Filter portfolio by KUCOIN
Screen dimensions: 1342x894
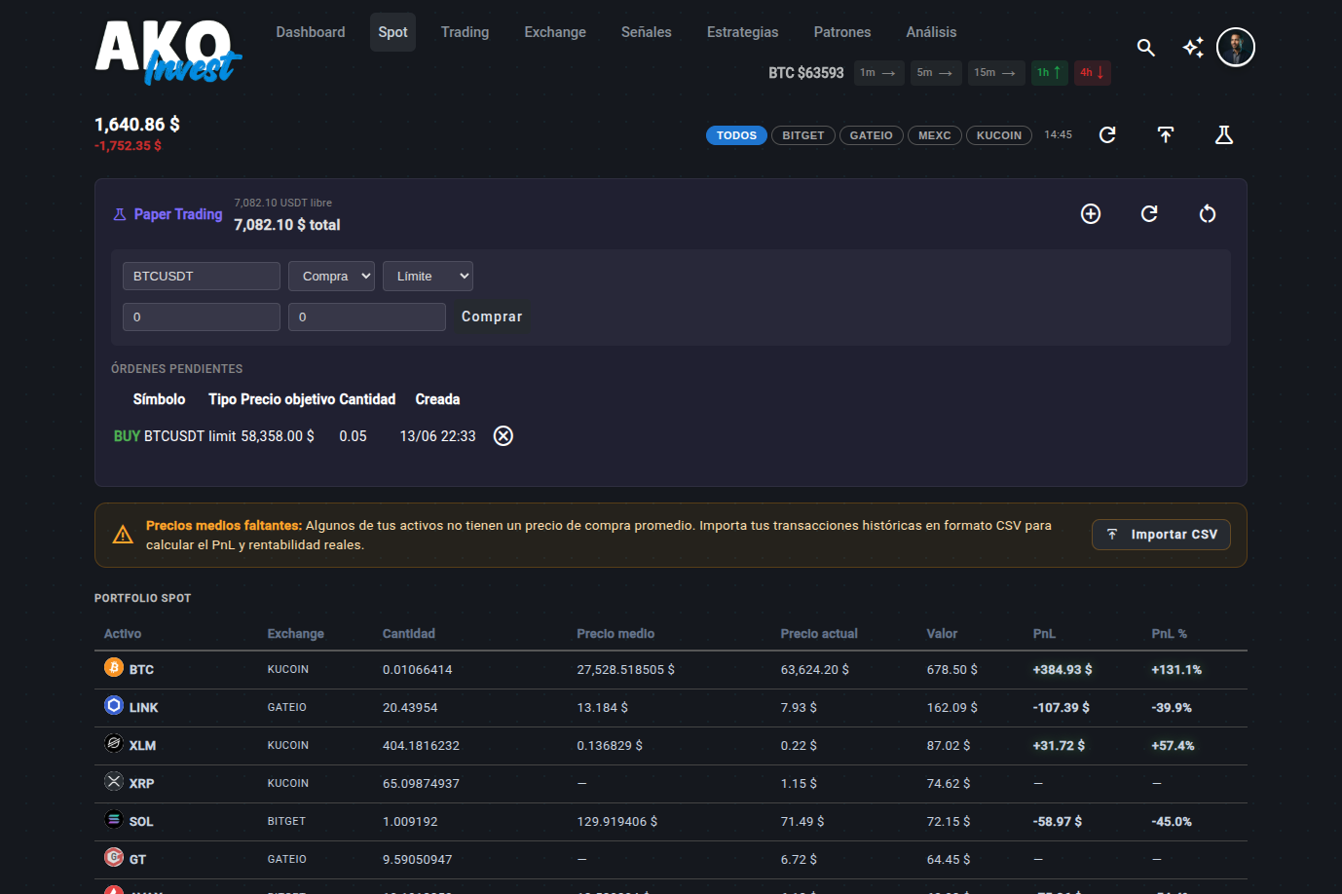tap(999, 135)
